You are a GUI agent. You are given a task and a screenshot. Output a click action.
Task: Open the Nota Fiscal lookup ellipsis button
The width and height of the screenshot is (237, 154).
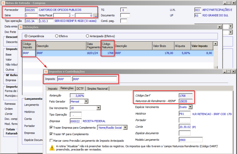click(x=95, y=15)
